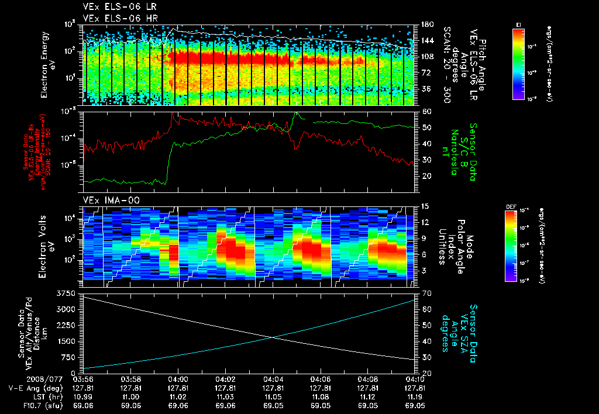This screenshot has width=599, height=414.
Task: Click the LST value "11.00"
Action: click(x=130, y=397)
